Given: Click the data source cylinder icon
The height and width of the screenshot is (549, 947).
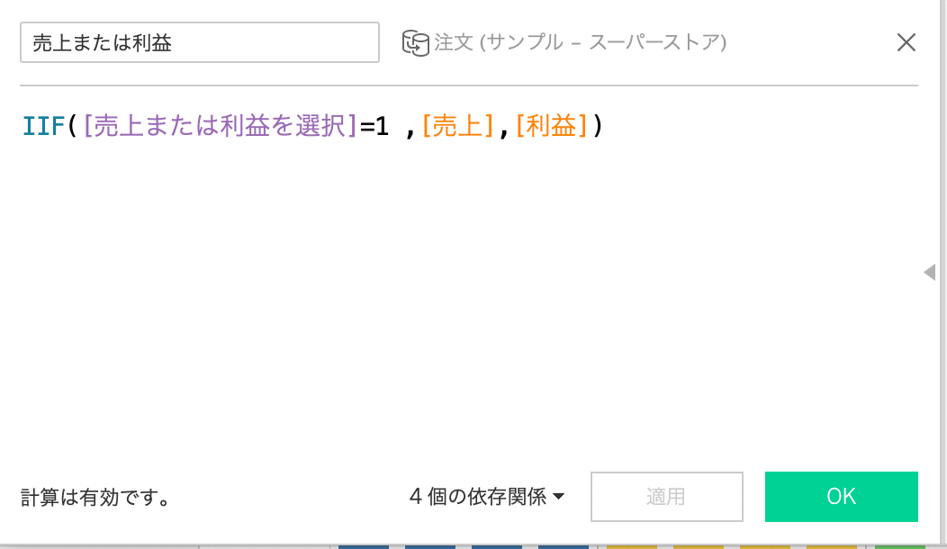Looking at the screenshot, I should [416, 43].
